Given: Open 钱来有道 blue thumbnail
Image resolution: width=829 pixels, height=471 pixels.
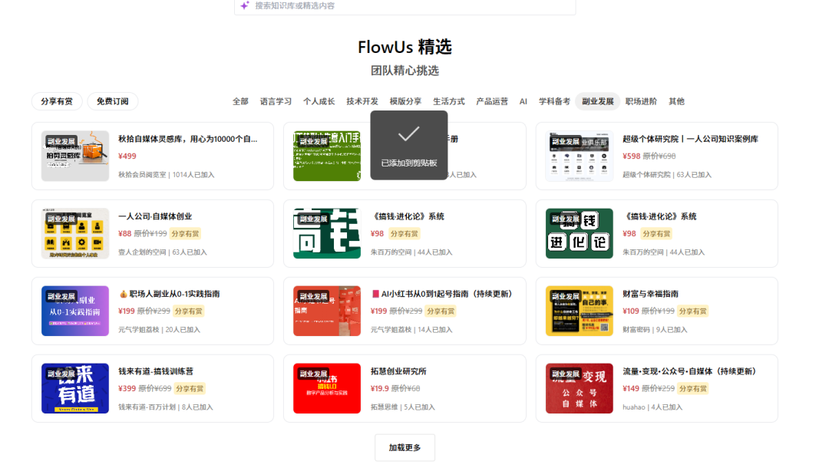Looking at the screenshot, I should tap(75, 388).
